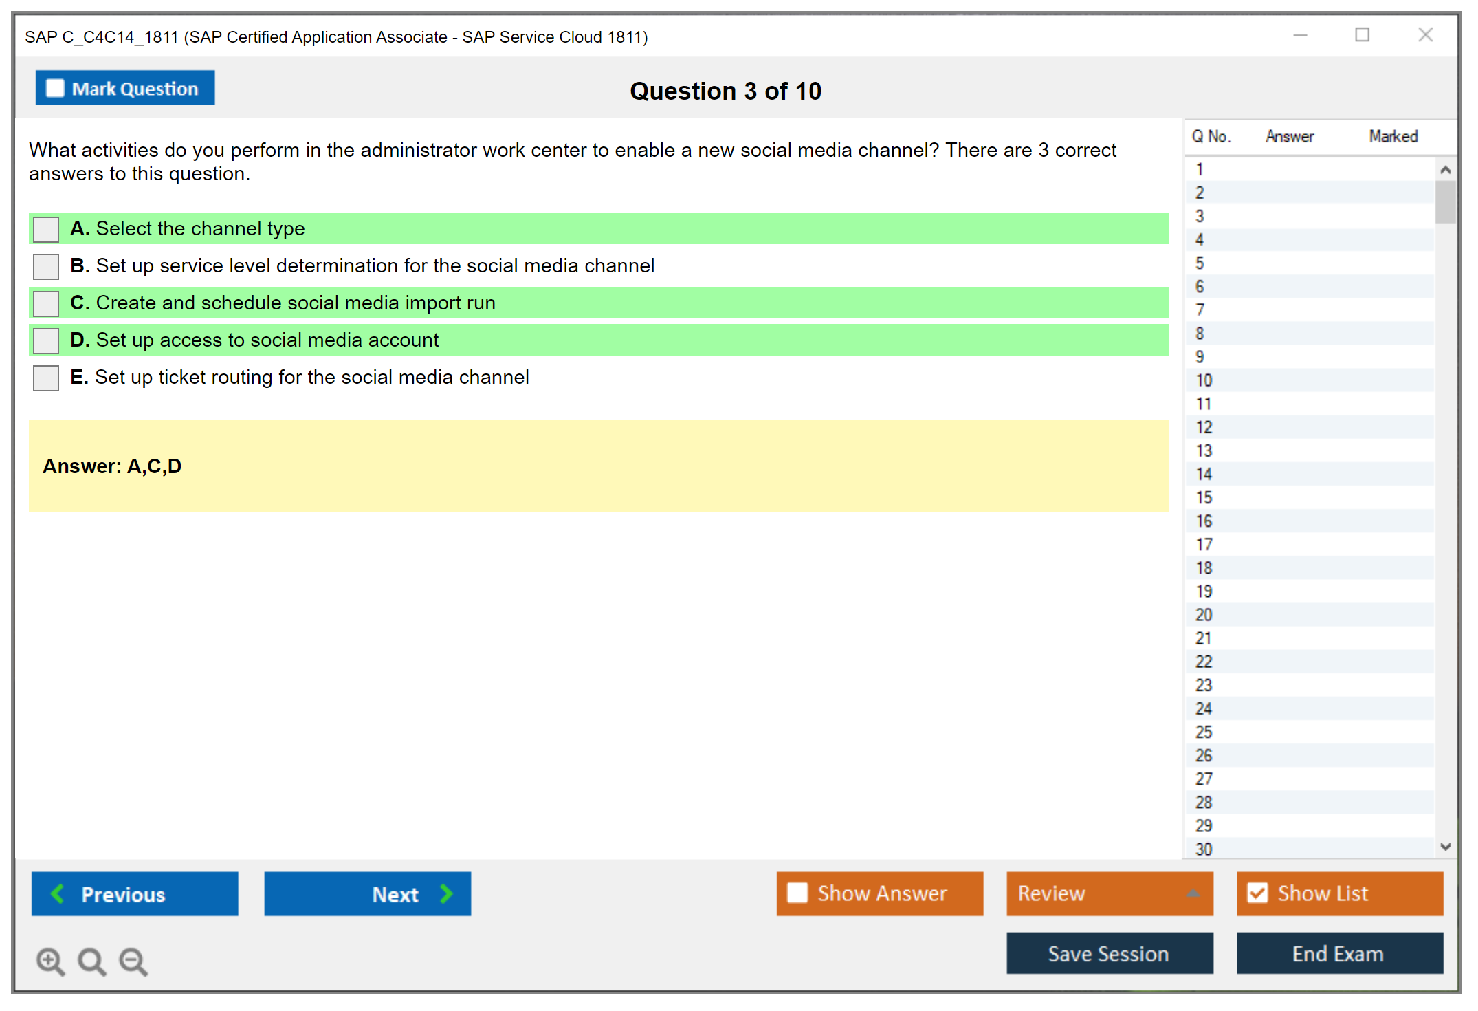
Task: Select option E ticket routing checkbox
Action: click(x=46, y=378)
